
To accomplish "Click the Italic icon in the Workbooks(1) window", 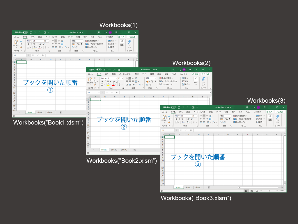I will [x=31, y=44].
